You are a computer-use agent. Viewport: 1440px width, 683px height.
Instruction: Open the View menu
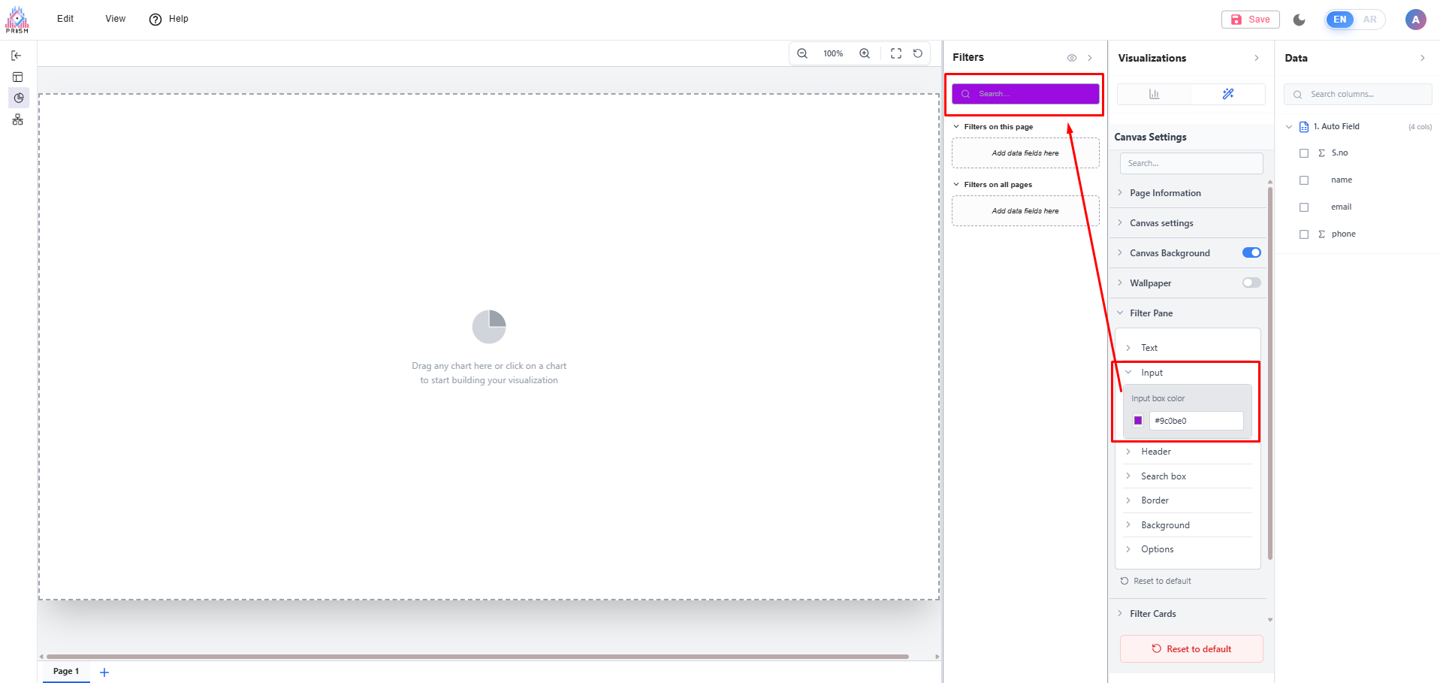(115, 19)
